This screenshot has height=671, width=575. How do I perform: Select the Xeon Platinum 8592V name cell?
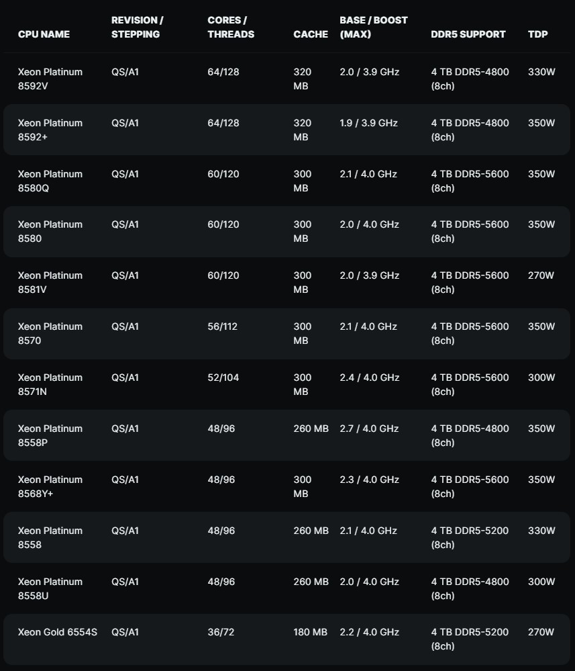[x=50, y=79]
